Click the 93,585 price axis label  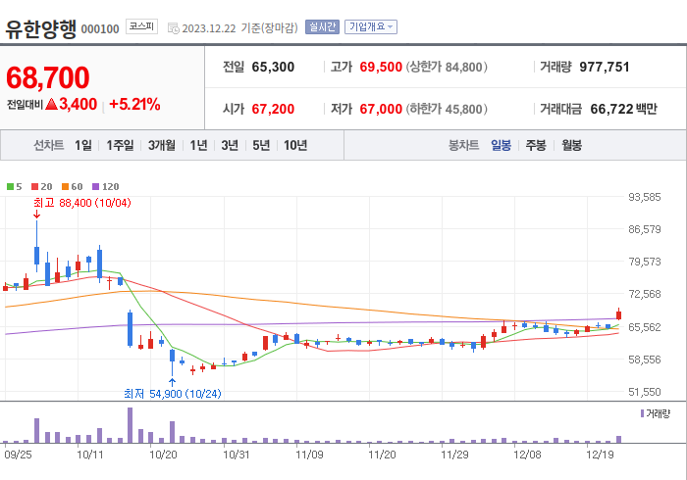click(x=645, y=197)
